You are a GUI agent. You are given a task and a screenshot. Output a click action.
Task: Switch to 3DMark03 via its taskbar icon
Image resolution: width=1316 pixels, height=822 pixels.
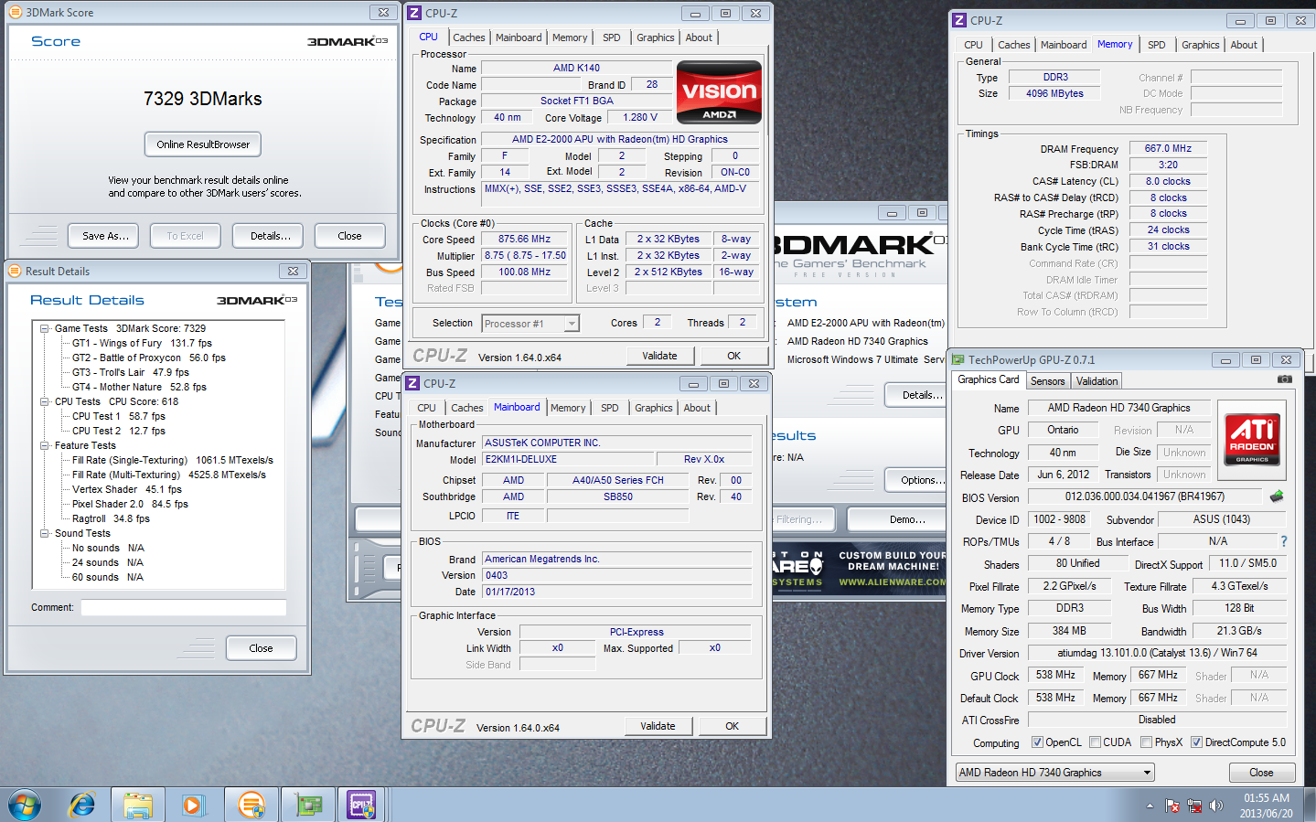[x=251, y=805]
